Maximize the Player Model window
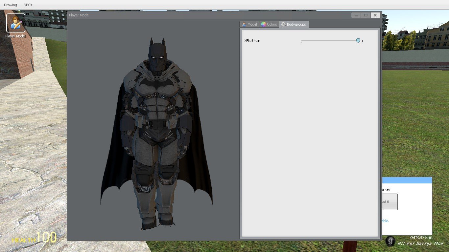This screenshot has width=449, height=252. [x=366, y=15]
